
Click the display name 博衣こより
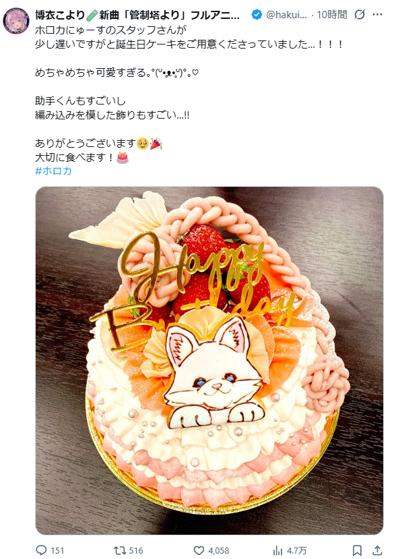[59, 15]
